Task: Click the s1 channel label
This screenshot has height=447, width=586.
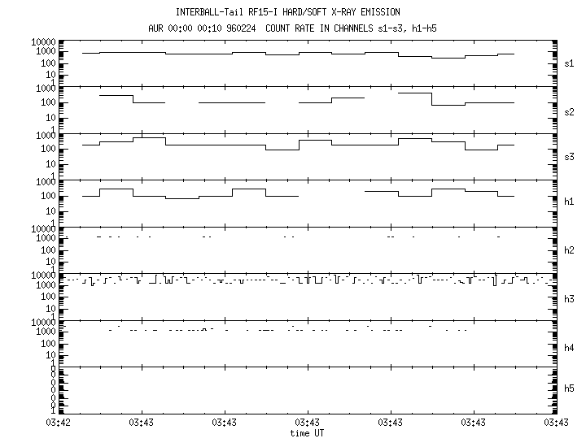Action: pyautogui.click(x=569, y=63)
